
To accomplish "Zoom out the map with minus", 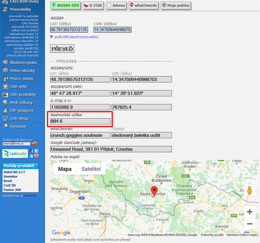I will click(249, 224).
